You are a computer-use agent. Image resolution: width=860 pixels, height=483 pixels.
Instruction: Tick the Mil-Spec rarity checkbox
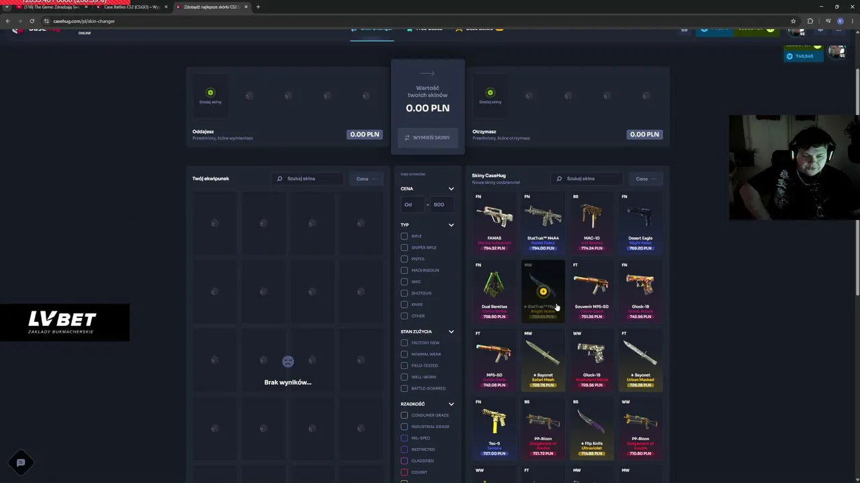(x=404, y=438)
